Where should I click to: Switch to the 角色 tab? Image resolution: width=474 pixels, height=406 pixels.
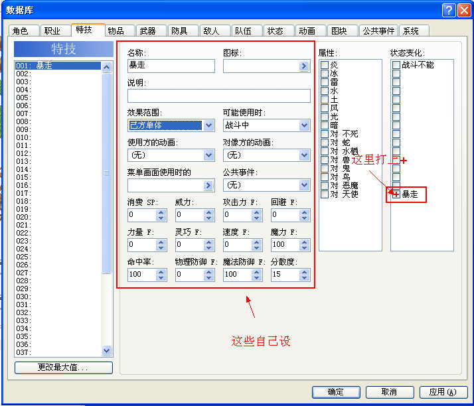pos(24,31)
